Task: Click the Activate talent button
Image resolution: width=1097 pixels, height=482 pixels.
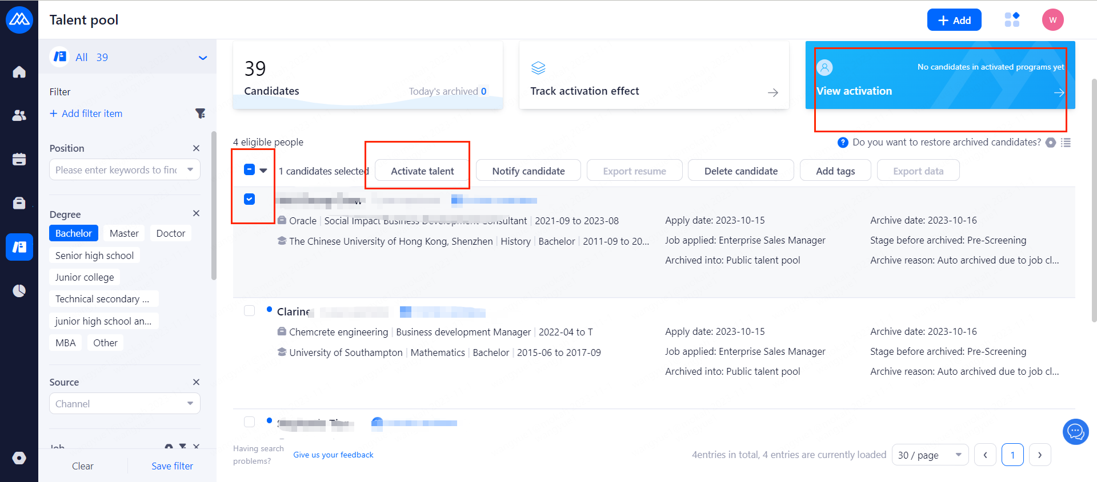Action: tap(422, 171)
